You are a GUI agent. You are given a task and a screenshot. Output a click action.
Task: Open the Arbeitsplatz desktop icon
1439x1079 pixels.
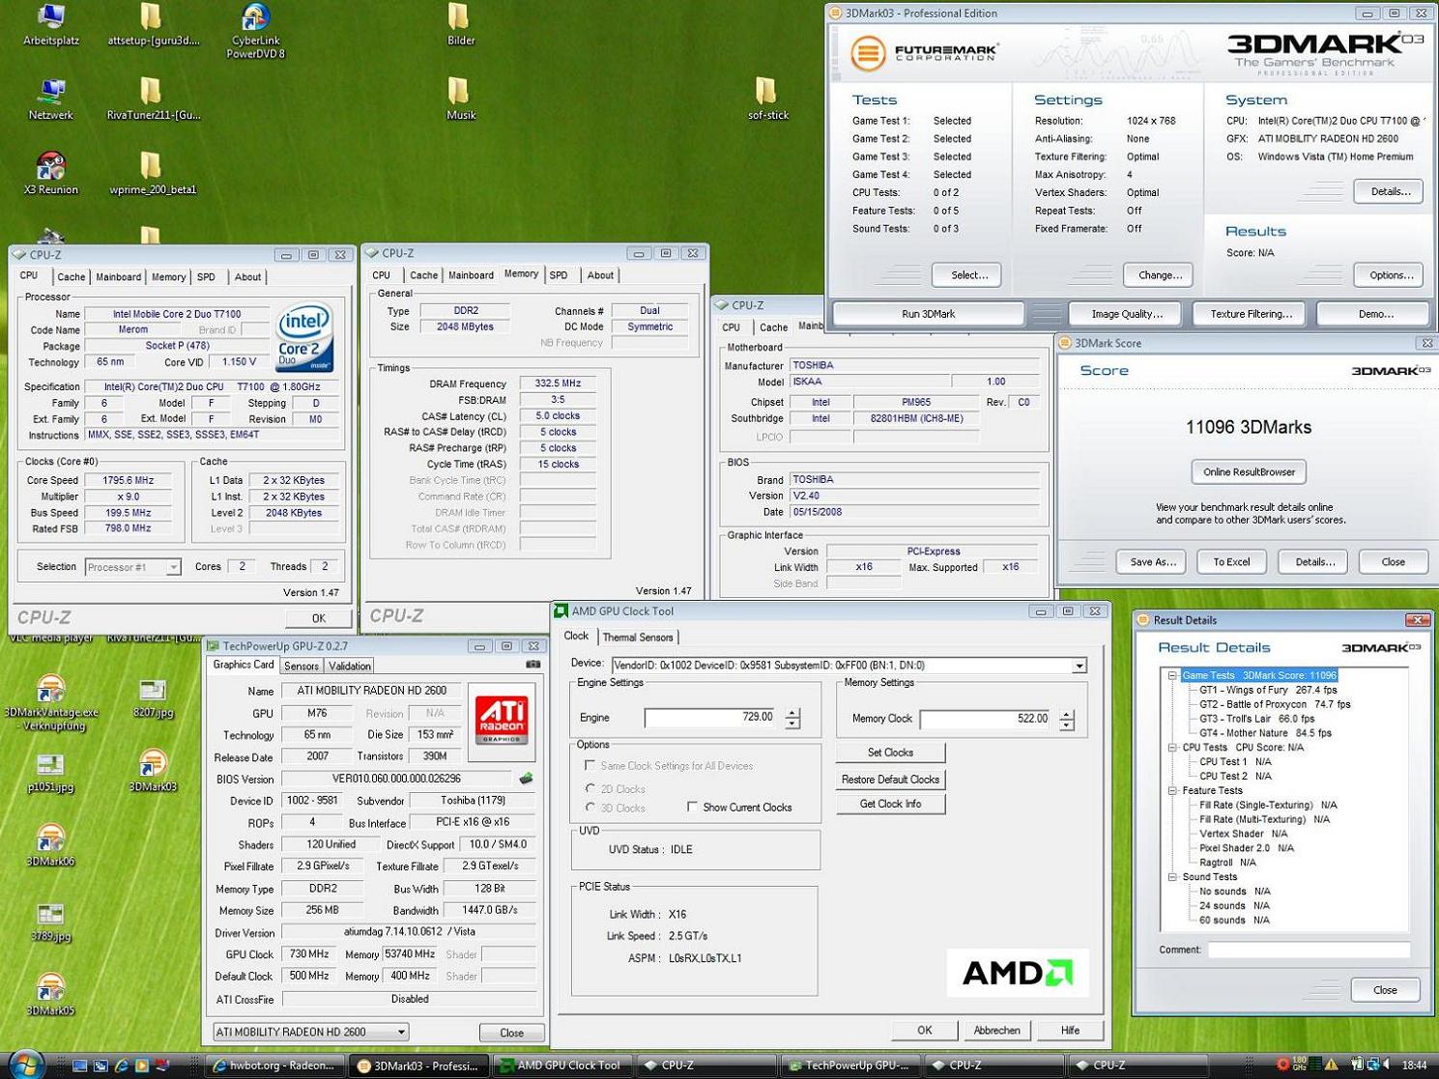(x=50, y=24)
